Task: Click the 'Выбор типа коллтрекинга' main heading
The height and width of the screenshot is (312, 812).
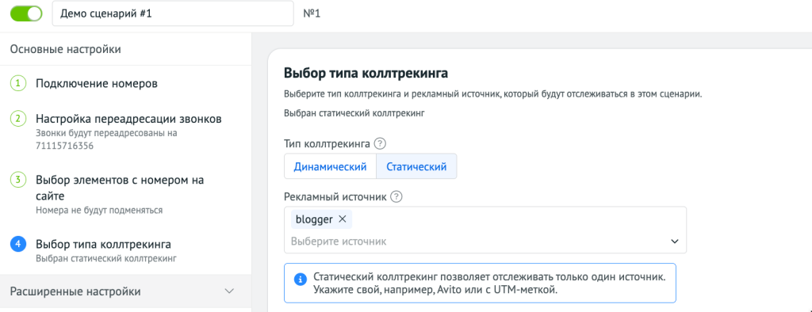Action: tap(366, 74)
